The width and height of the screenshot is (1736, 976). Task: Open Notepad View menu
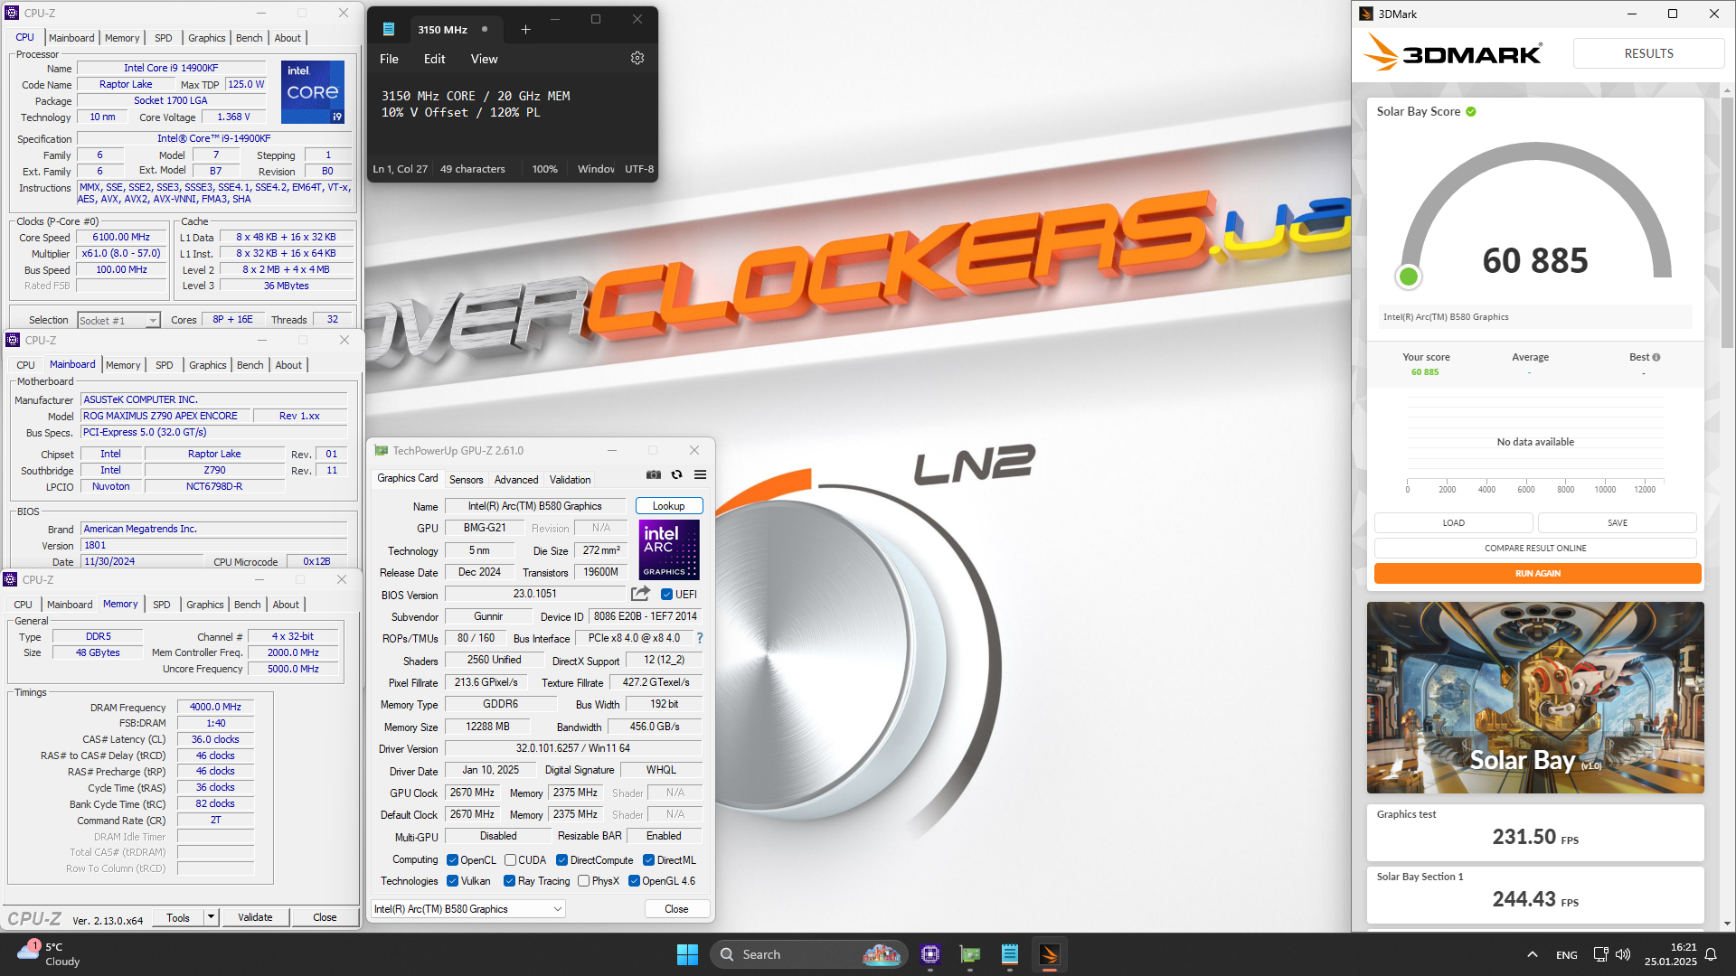(484, 59)
